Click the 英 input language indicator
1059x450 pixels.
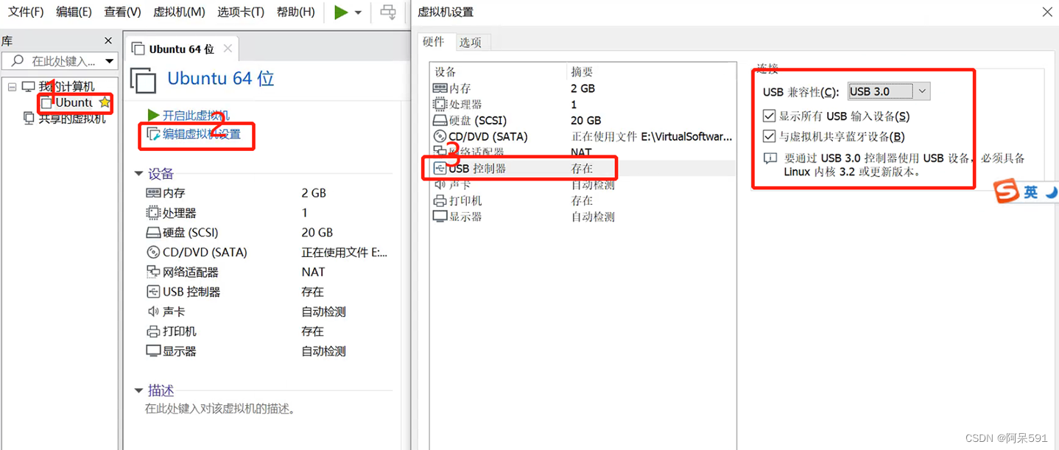click(1030, 192)
